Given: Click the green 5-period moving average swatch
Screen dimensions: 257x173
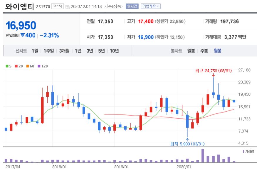Looking at the screenshot, I should click(x=7, y=66).
